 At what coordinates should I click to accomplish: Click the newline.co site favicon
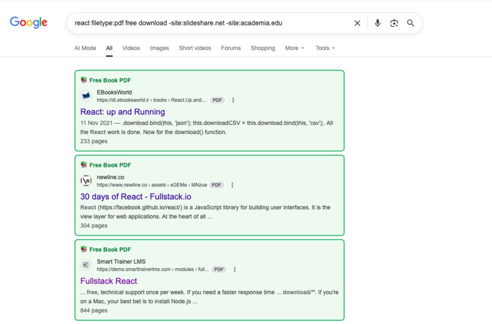click(x=86, y=181)
